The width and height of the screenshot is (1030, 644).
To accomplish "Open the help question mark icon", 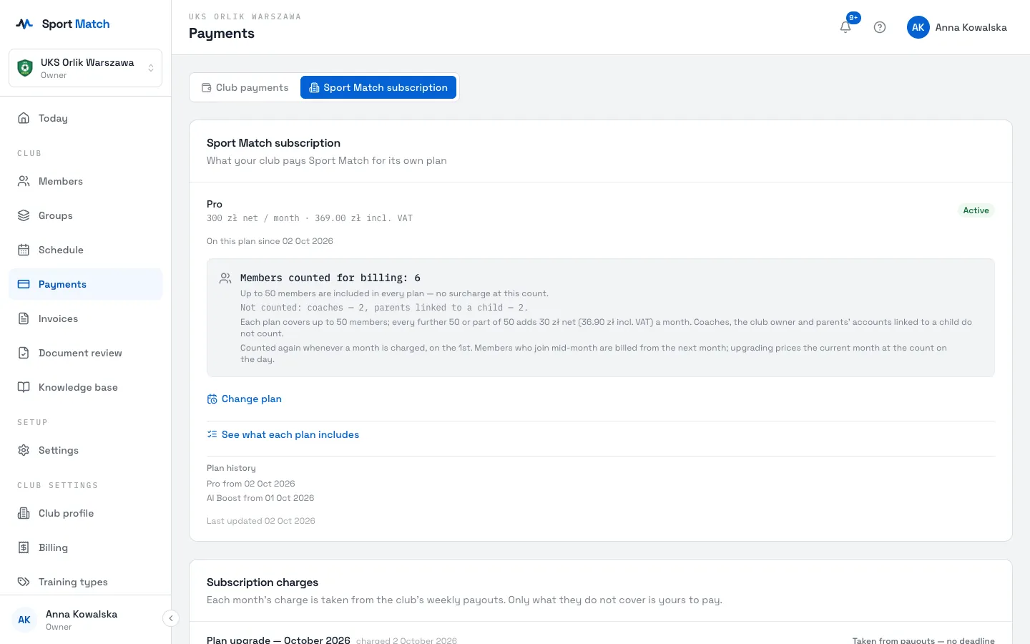I will point(880,27).
